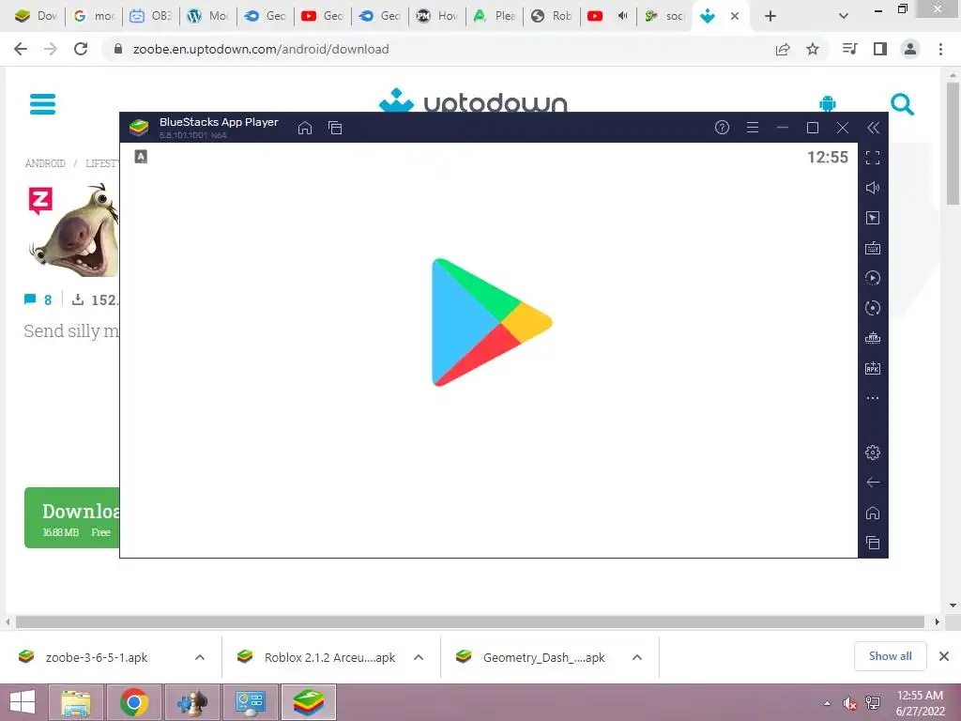Open Geometry_Dash apk download item
Image resolution: width=961 pixels, height=721 pixels.
click(543, 657)
